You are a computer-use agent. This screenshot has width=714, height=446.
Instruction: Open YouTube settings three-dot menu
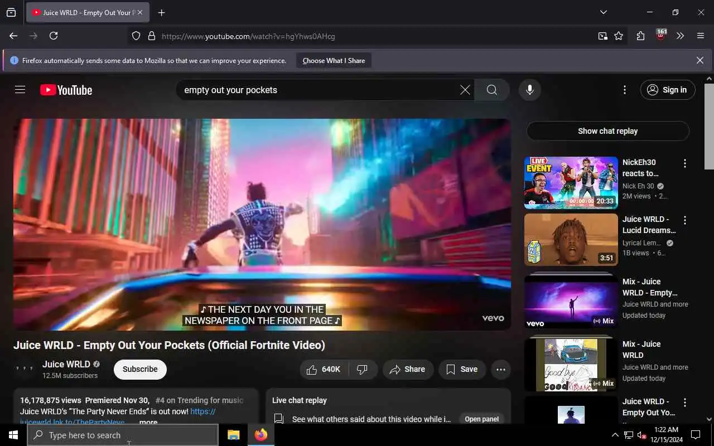tap(625, 90)
